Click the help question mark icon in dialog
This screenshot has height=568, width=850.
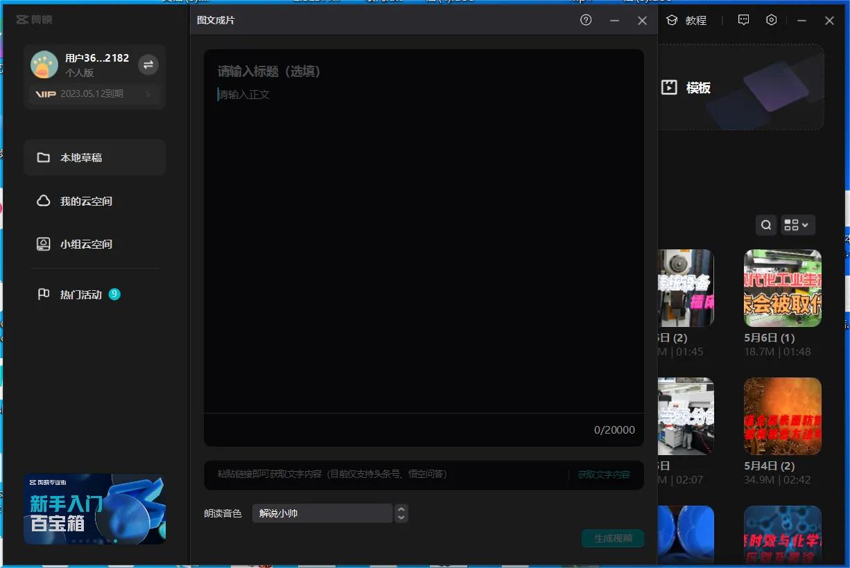click(x=586, y=20)
